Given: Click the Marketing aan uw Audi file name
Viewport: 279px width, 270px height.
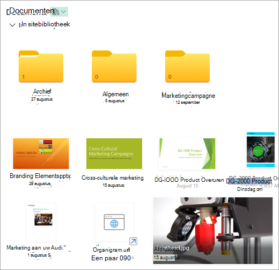Looking at the screenshot, I should coord(36,247).
